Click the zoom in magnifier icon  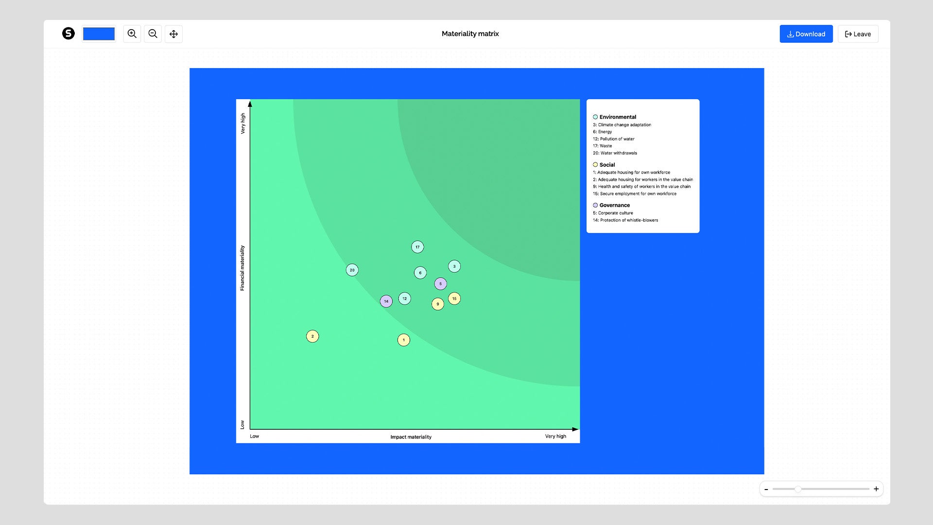(132, 34)
